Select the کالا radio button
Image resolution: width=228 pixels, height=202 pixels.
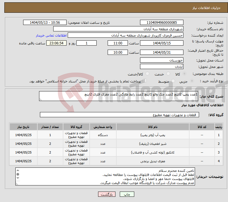click(x=184, y=74)
